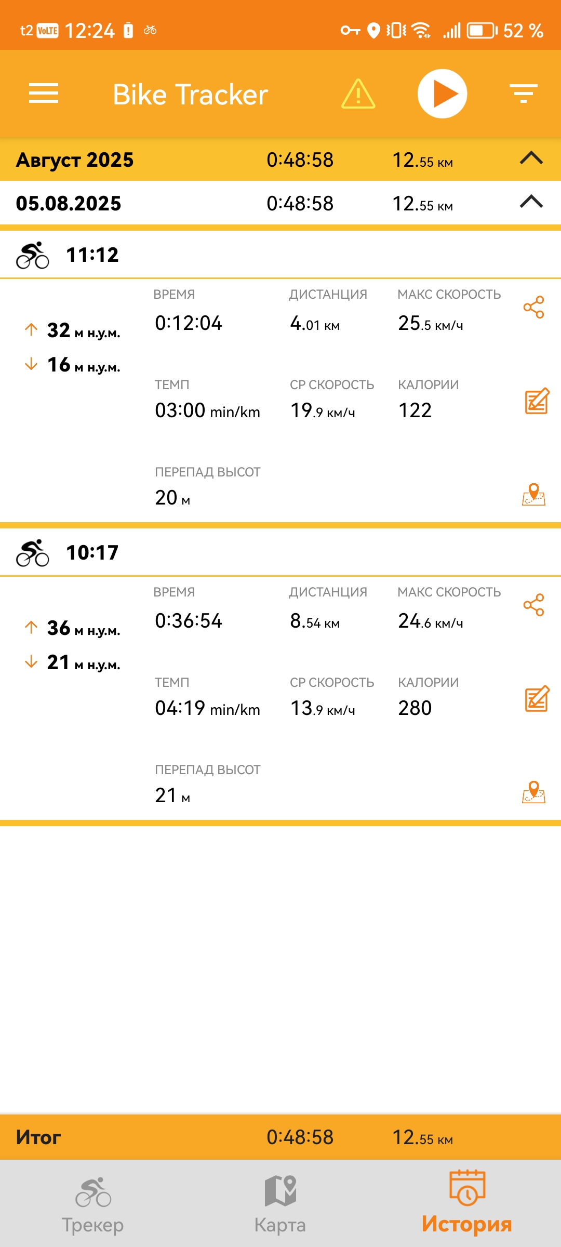Collapse the 05.08.2025 day section
The image size is (561, 1247).
coord(531,202)
